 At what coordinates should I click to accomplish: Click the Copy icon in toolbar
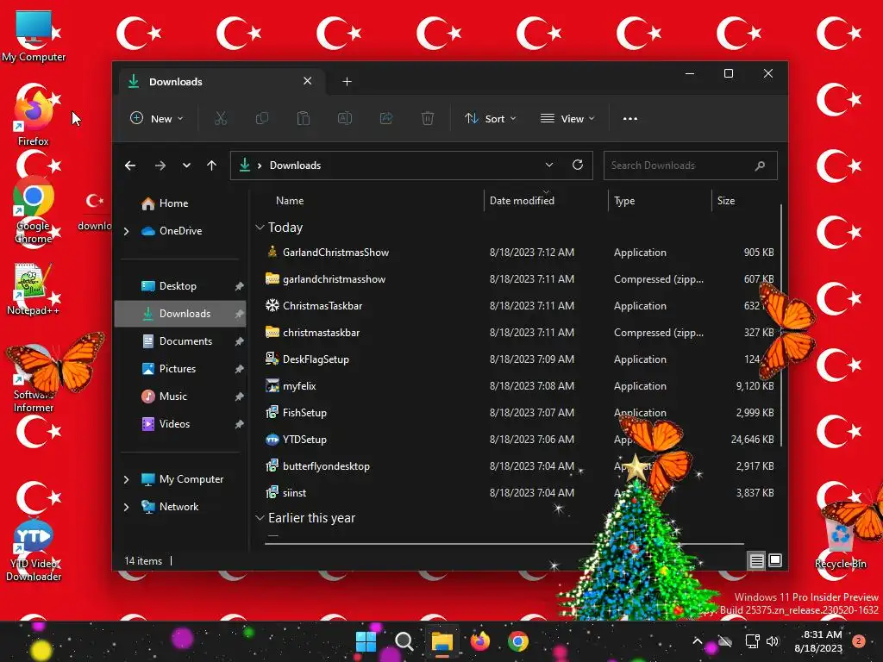262,119
